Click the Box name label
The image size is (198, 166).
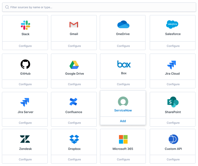click(x=124, y=73)
